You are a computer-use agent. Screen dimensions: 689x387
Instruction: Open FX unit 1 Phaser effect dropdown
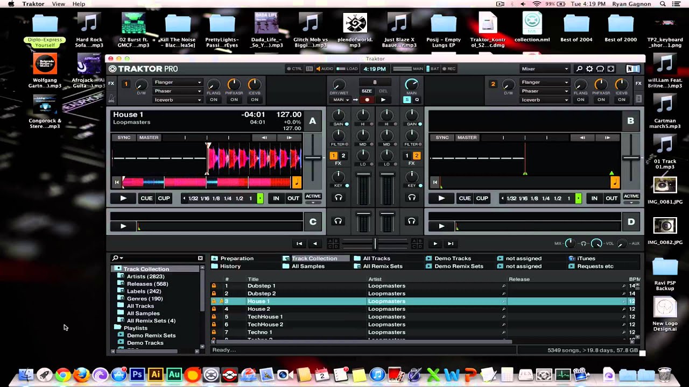click(178, 91)
